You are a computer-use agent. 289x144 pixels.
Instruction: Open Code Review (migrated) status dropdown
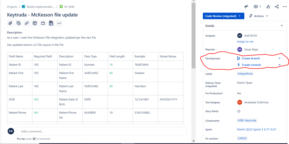[x=223, y=16]
